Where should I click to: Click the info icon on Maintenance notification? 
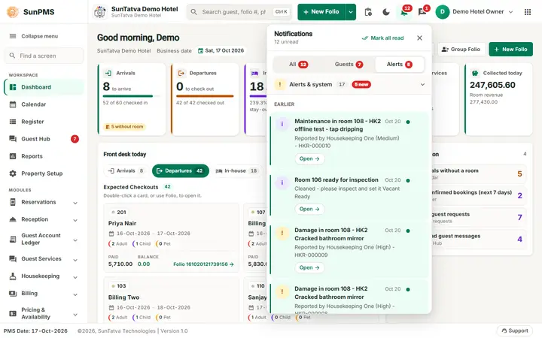(282, 124)
